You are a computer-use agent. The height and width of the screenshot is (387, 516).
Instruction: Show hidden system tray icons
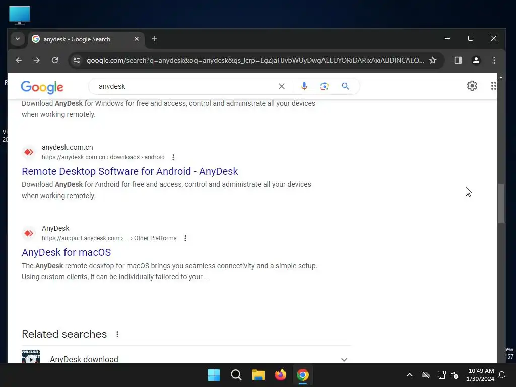(x=409, y=375)
